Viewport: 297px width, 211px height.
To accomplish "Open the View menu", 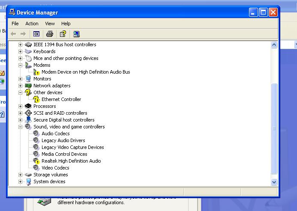I will (50, 24).
